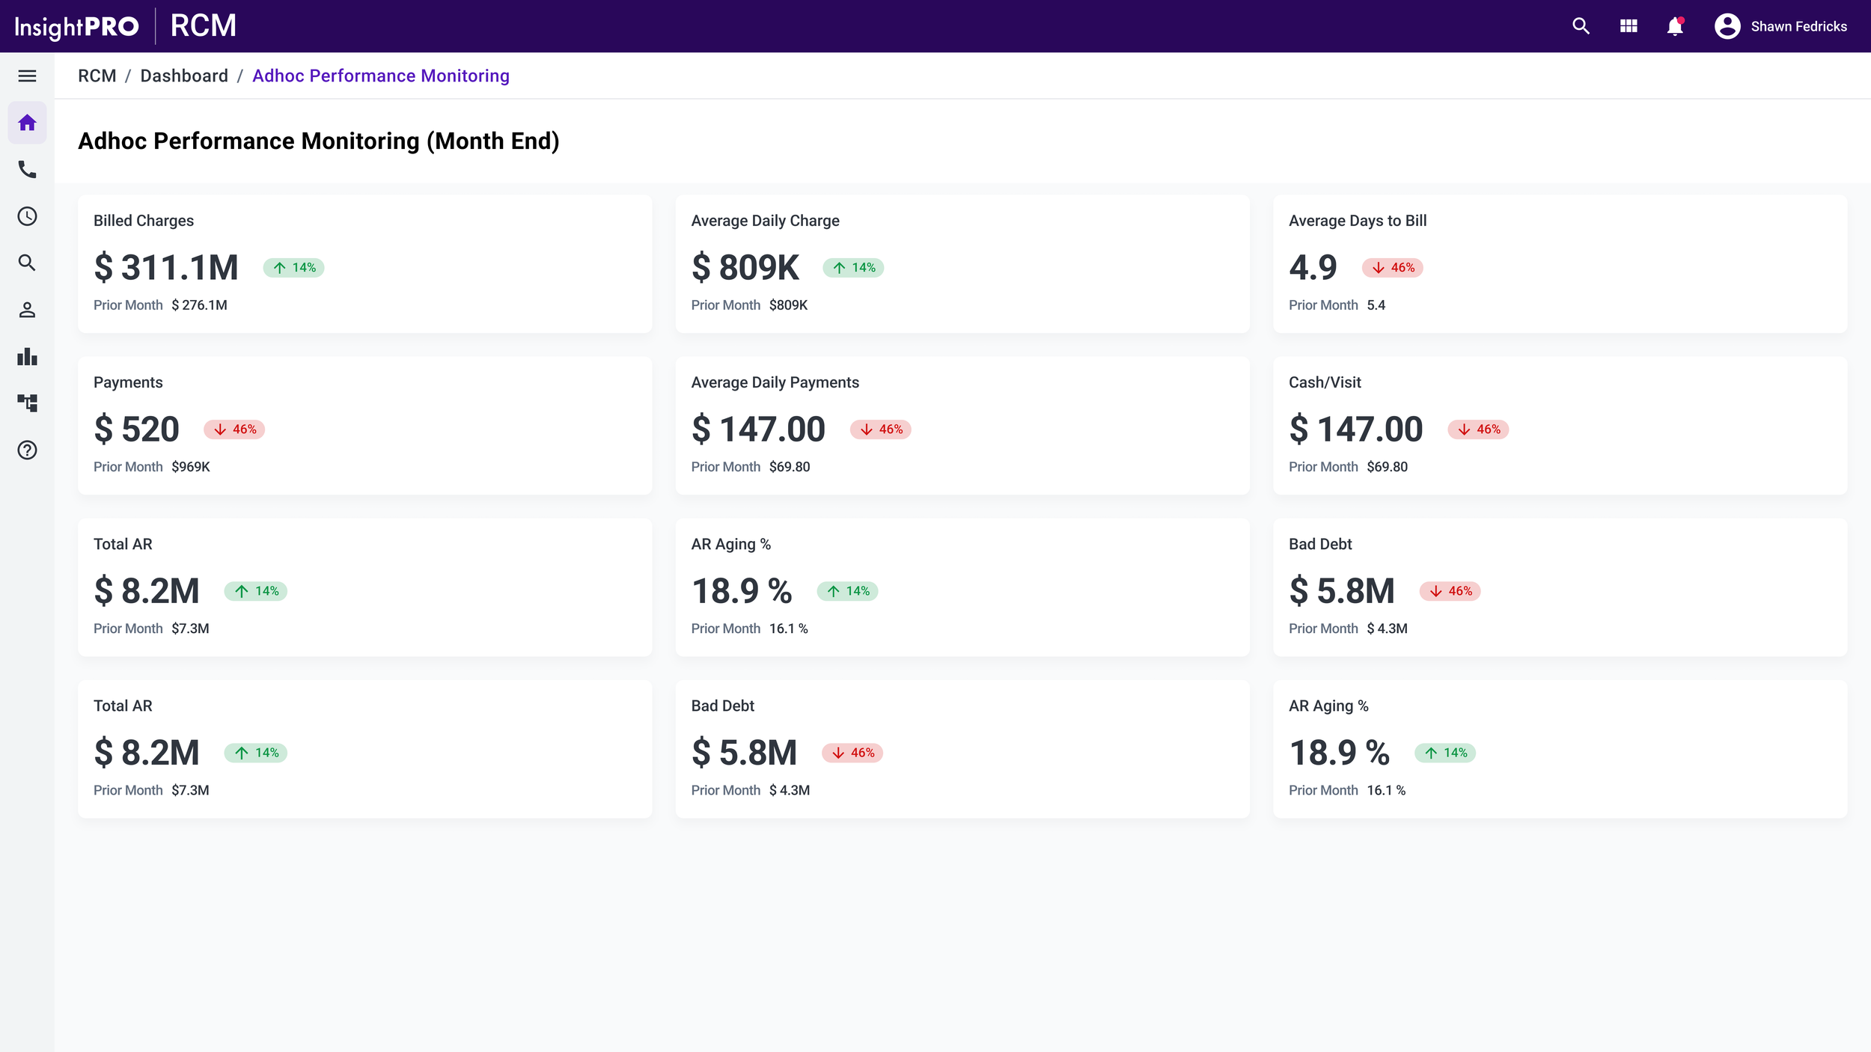
Task: Open the help question mark icon
Action: 27,450
